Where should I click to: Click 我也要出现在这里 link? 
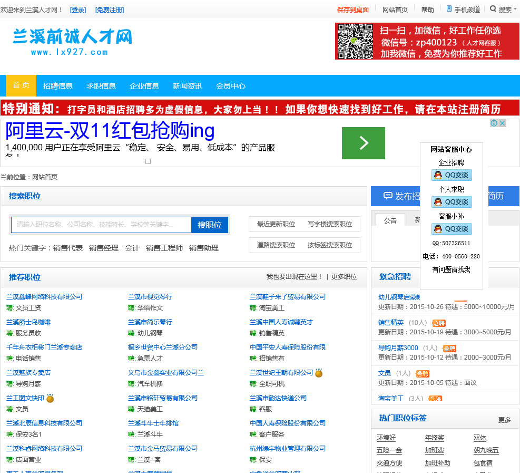pyautogui.click(x=294, y=276)
